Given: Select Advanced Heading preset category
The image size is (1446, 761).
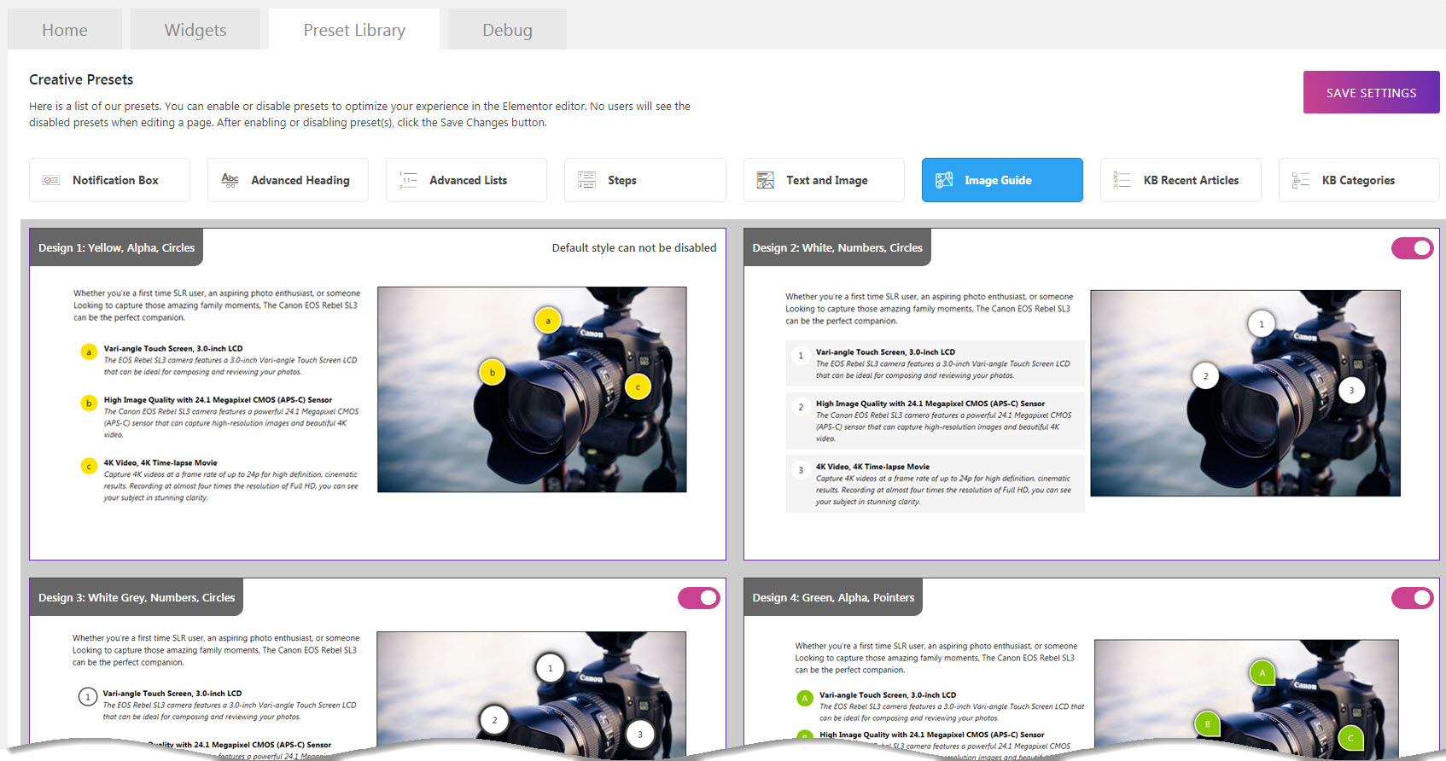Looking at the screenshot, I should click(288, 180).
